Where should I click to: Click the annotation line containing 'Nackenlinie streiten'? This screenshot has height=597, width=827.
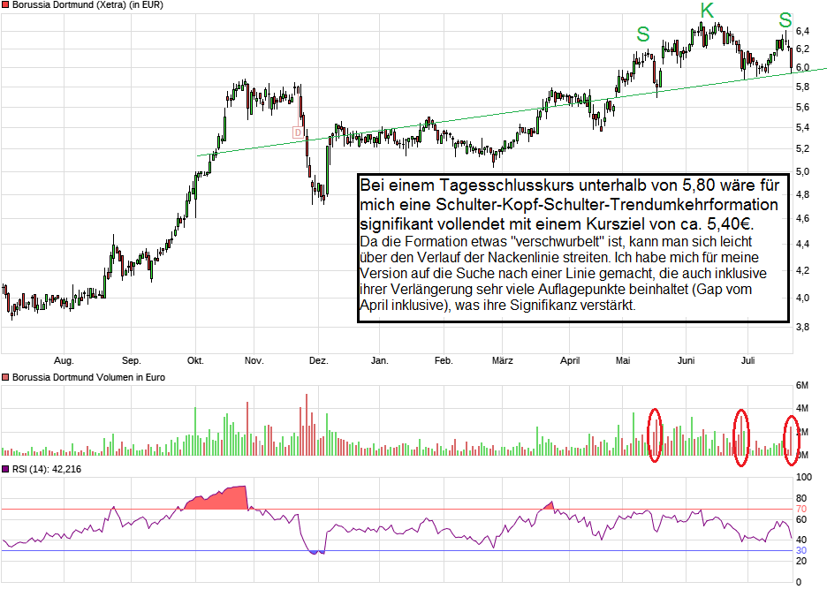coord(559,257)
